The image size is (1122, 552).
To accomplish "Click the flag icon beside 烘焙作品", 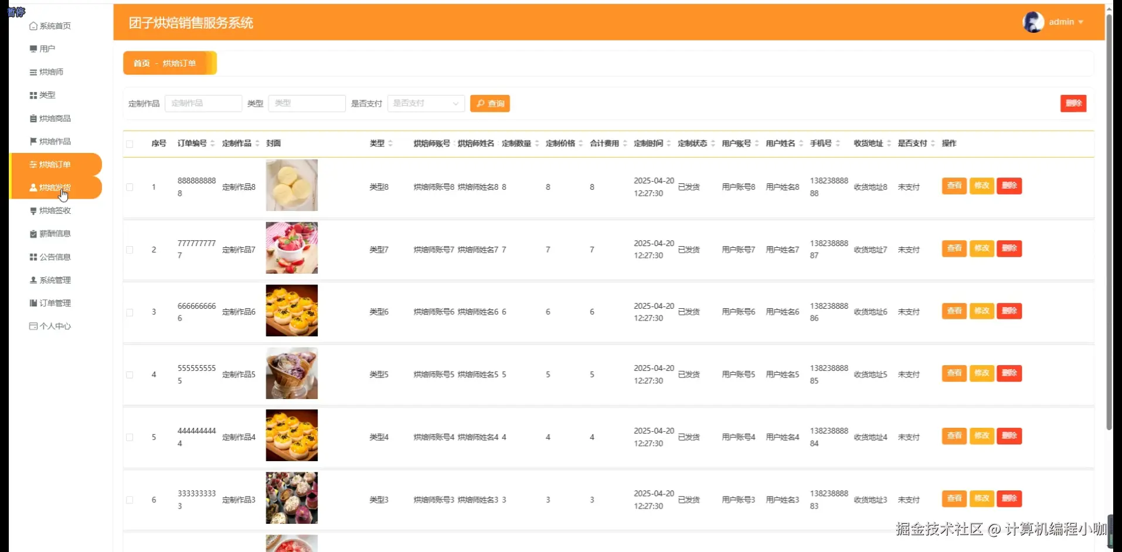I will [33, 141].
